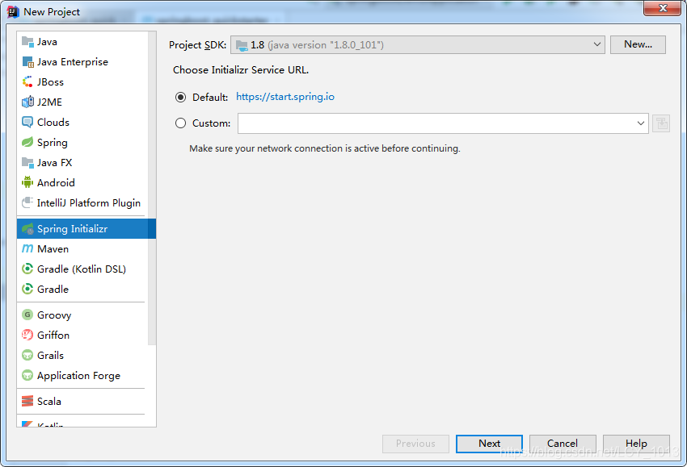Click the Groovy G icon
Screen dimensions: 687x467
[x=27, y=315]
